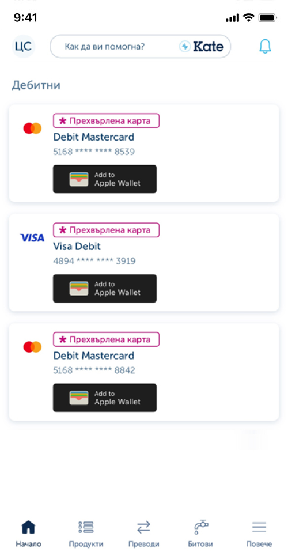This screenshot has height=552, width=288.
Task: Click the Visa logo on Visa Debit card
Action: point(32,237)
